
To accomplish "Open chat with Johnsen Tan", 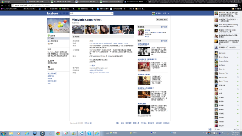I will (226, 73).
